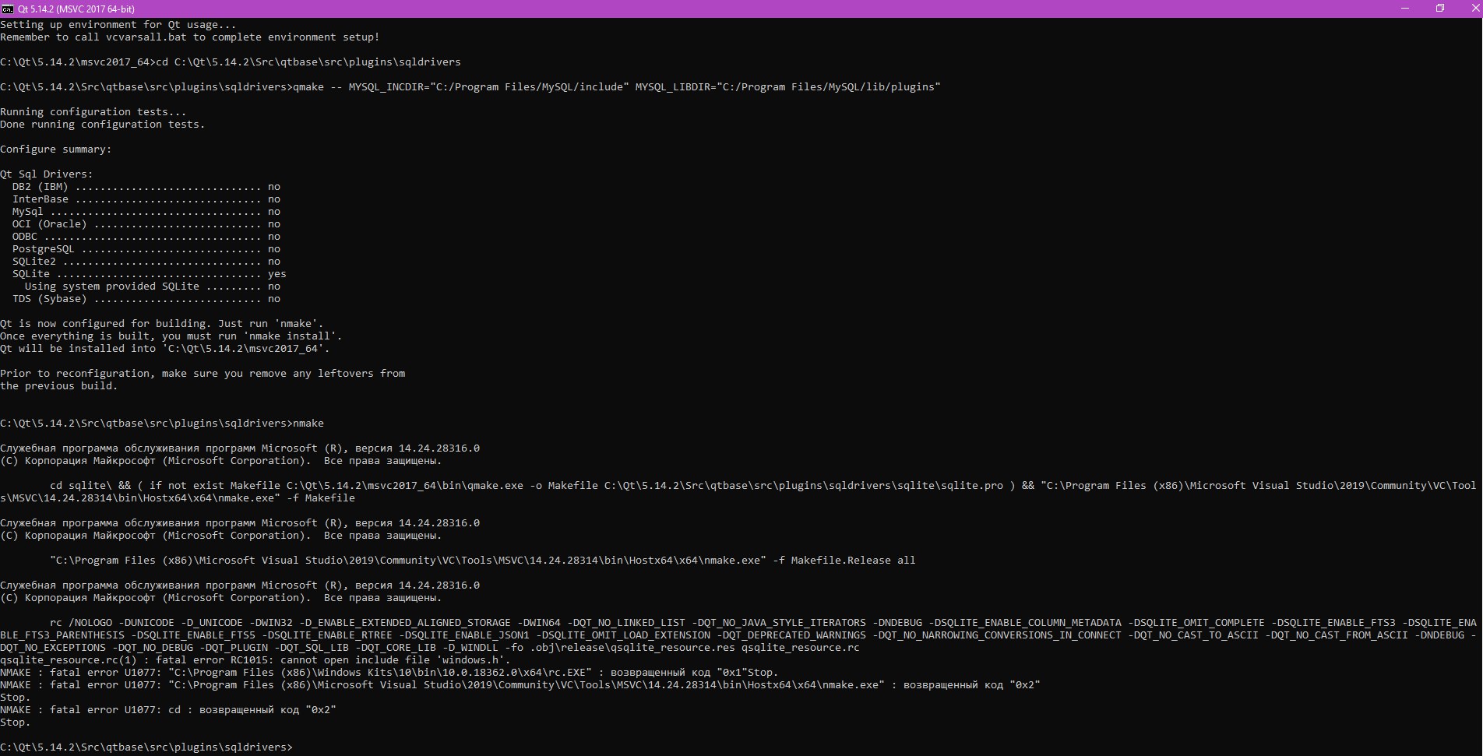Screen dimensions: 1483x756
Task: Click 'Using system provided SQLite' row
Action: tap(153, 287)
